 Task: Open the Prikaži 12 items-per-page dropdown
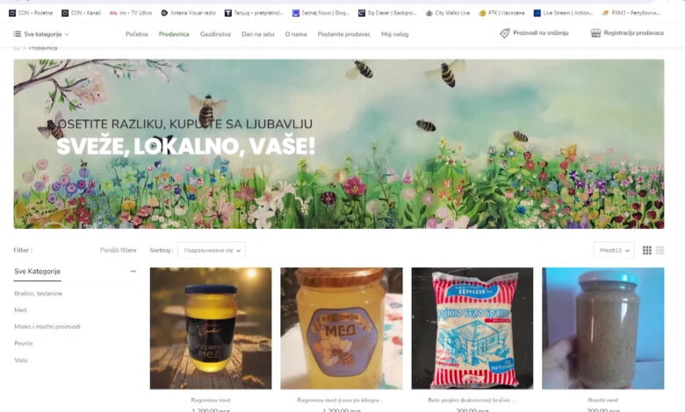[613, 251]
